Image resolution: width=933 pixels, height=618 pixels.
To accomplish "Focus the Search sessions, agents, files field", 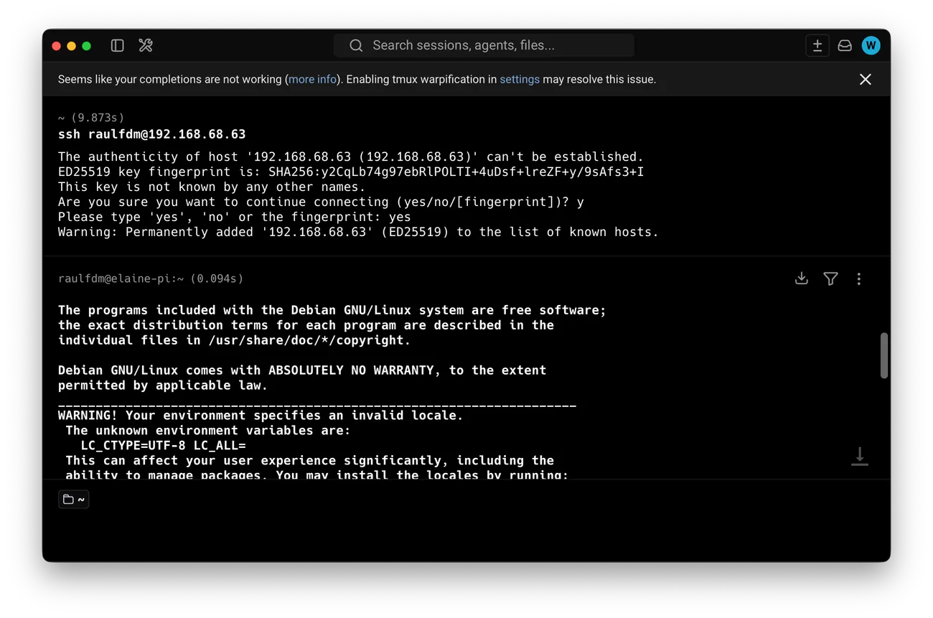I will point(484,46).
